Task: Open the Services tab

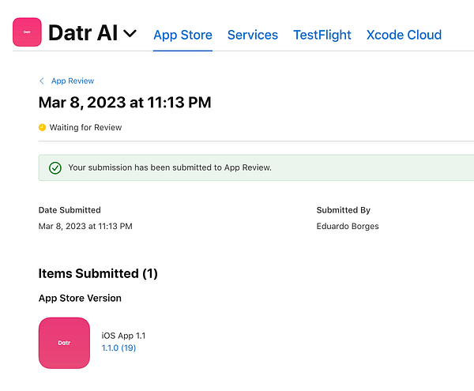Action: (253, 35)
